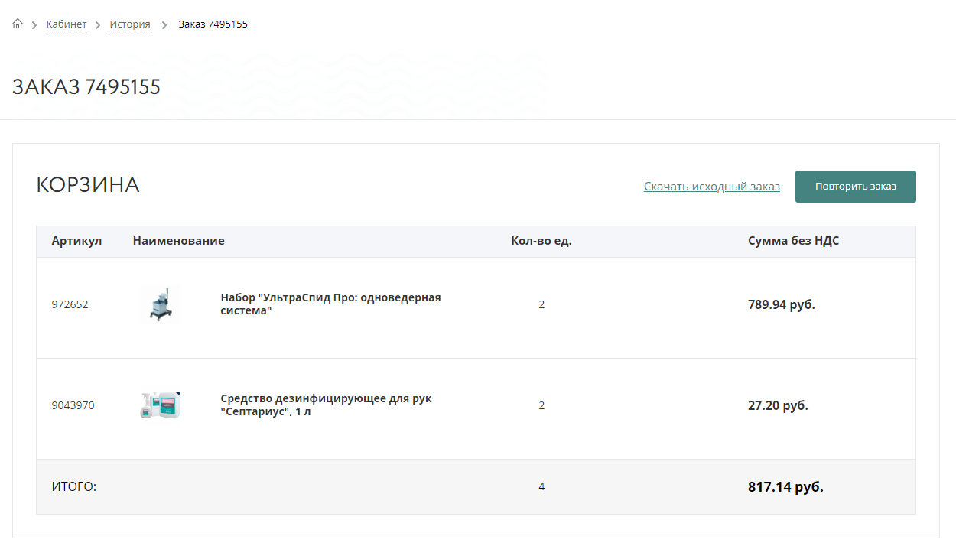Open the Кабинет breadcrumb link
The height and width of the screenshot is (559, 956).
click(66, 24)
